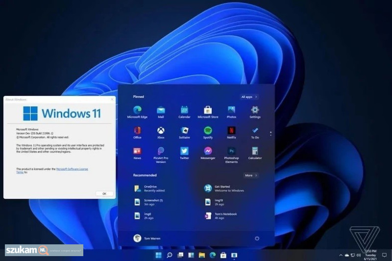Click OK in About Windows dialog
The image size is (392, 261).
104,193
